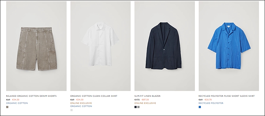Open the denim shorts product image
Screen dimensions: 265x116
(x=36, y=46)
